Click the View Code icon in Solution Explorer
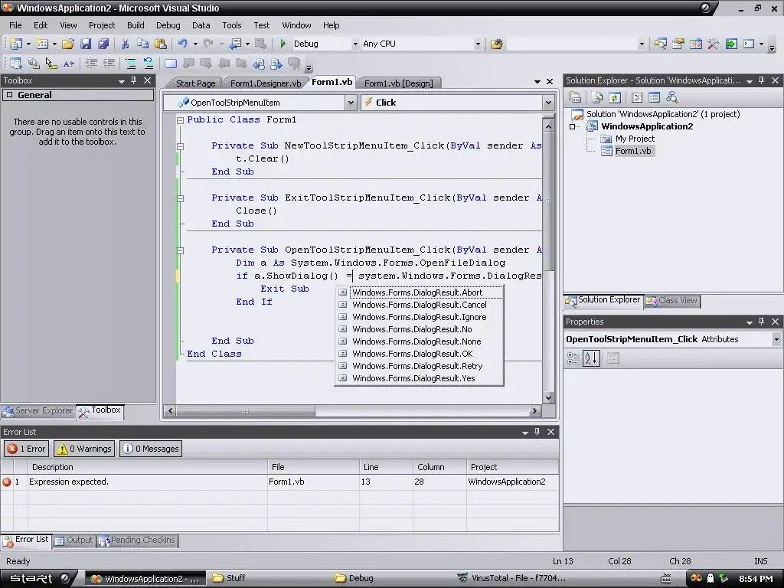Screen dimensions: 784x588 pyautogui.click(x=637, y=97)
